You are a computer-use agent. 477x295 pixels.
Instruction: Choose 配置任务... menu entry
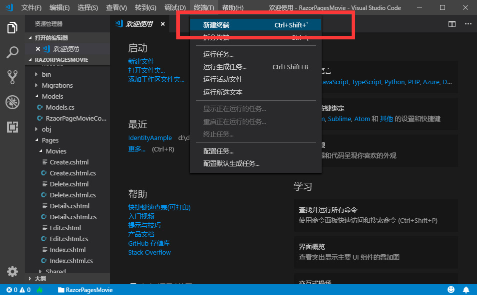pyautogui.click(x=256, y=151)
